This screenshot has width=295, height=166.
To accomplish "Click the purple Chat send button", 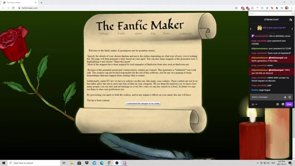I will pyautogui.click(x=289, y=104).
